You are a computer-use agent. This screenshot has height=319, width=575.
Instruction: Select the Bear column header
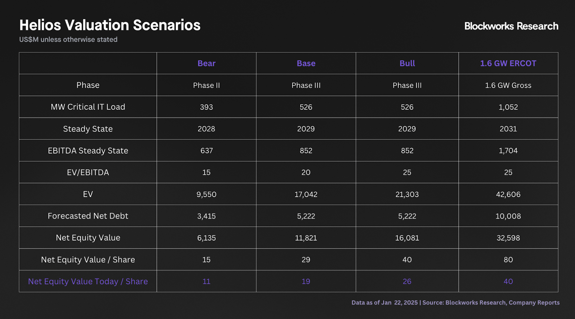[x=206, y=64]
